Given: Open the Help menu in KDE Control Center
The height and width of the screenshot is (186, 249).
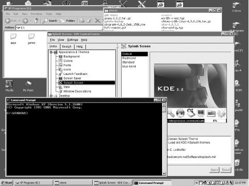Looking at the screenshot, I should pyautogui.click(x=84, y=40).
